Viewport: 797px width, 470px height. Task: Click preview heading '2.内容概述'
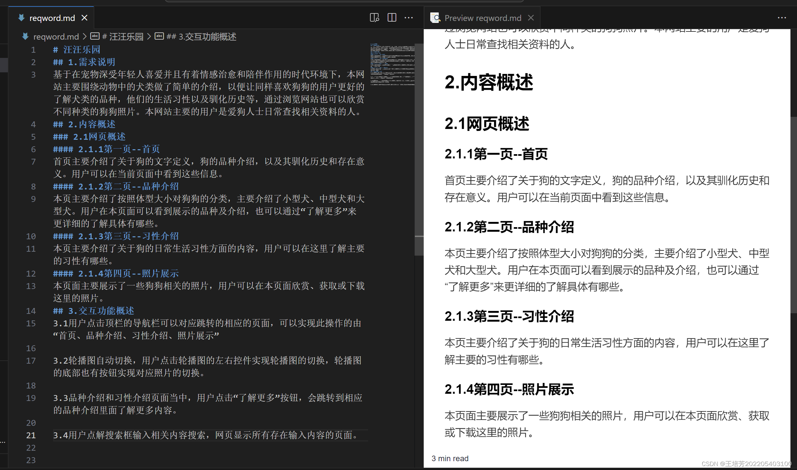pyautogui.click(x=489, y=82)
